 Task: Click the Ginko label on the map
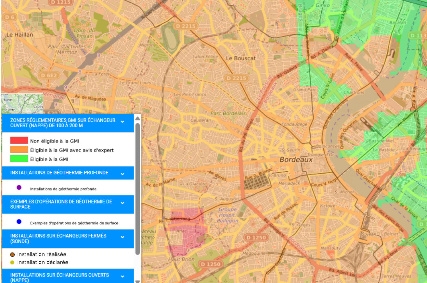(x=323, y=5)
